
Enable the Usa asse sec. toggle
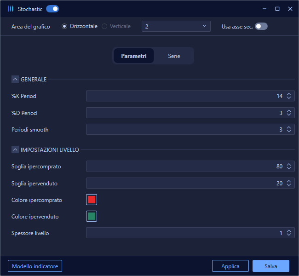point(261,26)
